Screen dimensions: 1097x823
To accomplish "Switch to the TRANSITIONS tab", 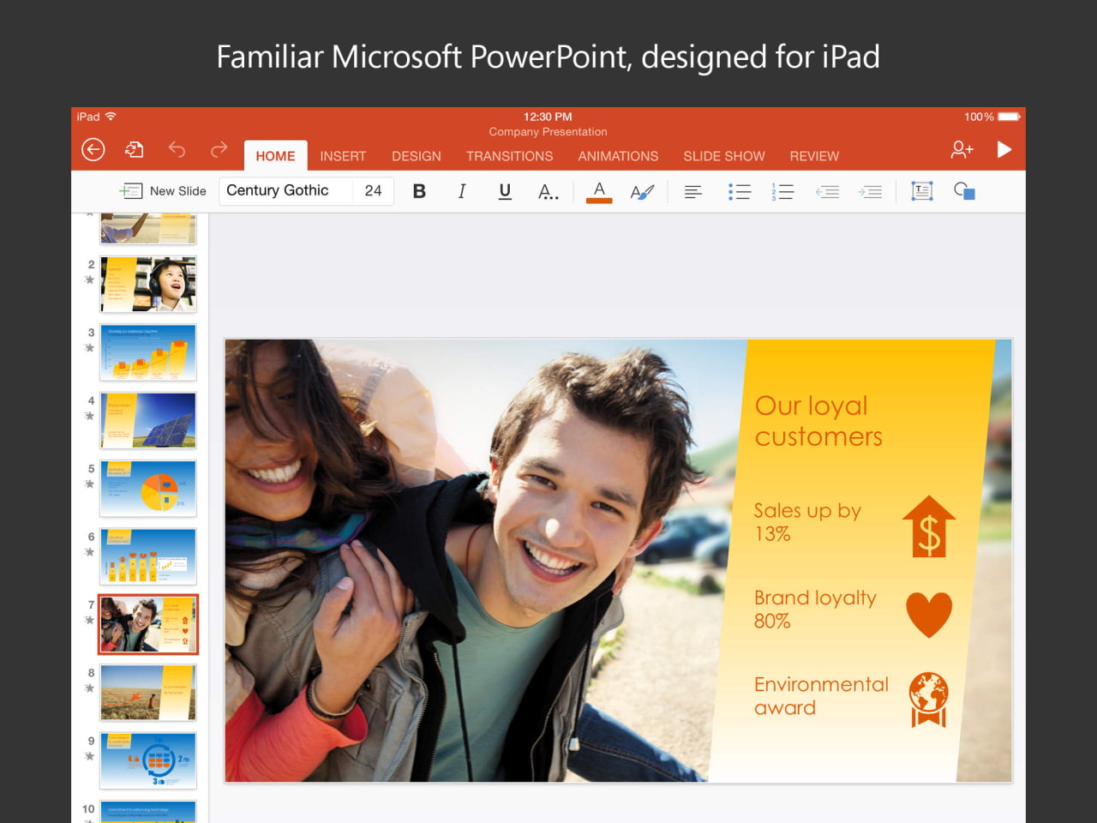I will [509, 156].
